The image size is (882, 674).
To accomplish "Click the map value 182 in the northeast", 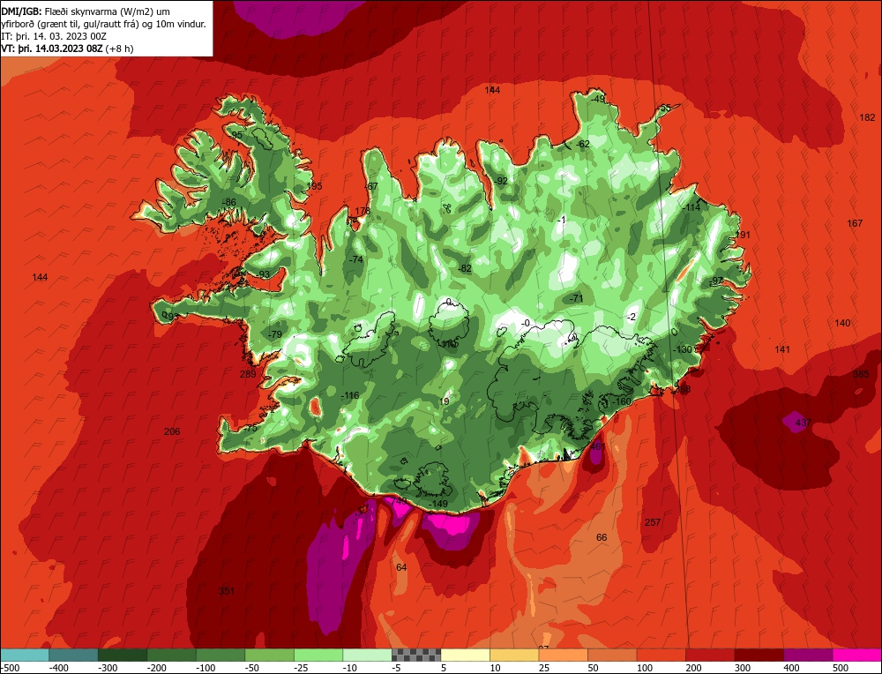I will coord(867,117).
